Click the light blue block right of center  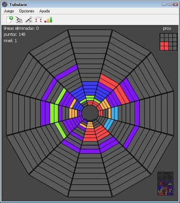click(x=114, y=113)
